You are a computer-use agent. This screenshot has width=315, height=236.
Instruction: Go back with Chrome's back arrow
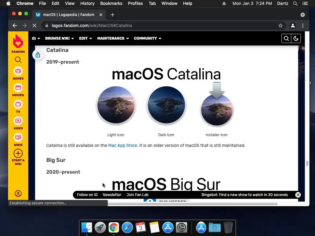pos(15,26)
